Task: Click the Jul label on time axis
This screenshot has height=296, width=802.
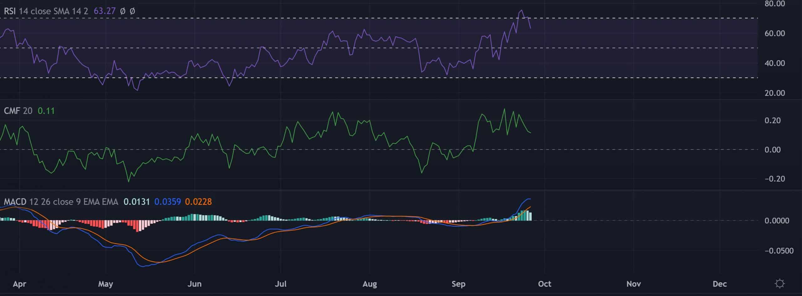Action: coord(280,284)
